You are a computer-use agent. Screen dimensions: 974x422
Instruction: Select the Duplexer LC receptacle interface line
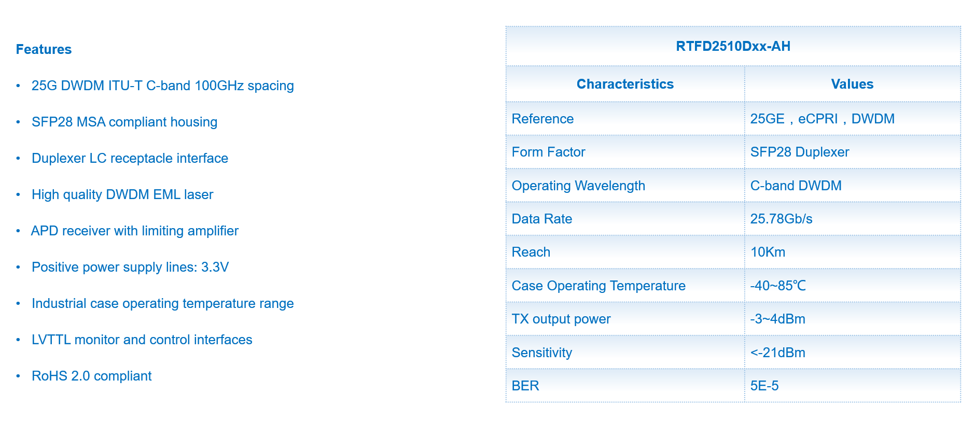click(x=130, y=158)
